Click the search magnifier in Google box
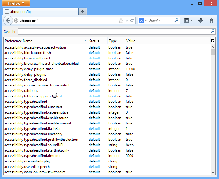The width and height of the screenshot is (219, 179). (176, 21)
